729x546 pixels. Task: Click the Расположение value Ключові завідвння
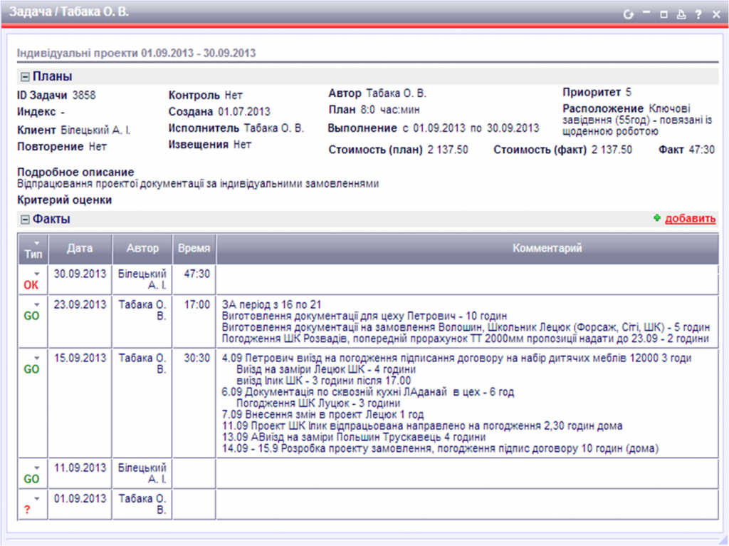click(637, 120)
